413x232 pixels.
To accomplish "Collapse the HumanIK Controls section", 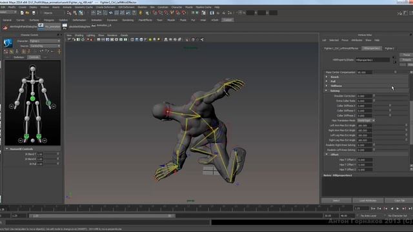I will 7,149.
